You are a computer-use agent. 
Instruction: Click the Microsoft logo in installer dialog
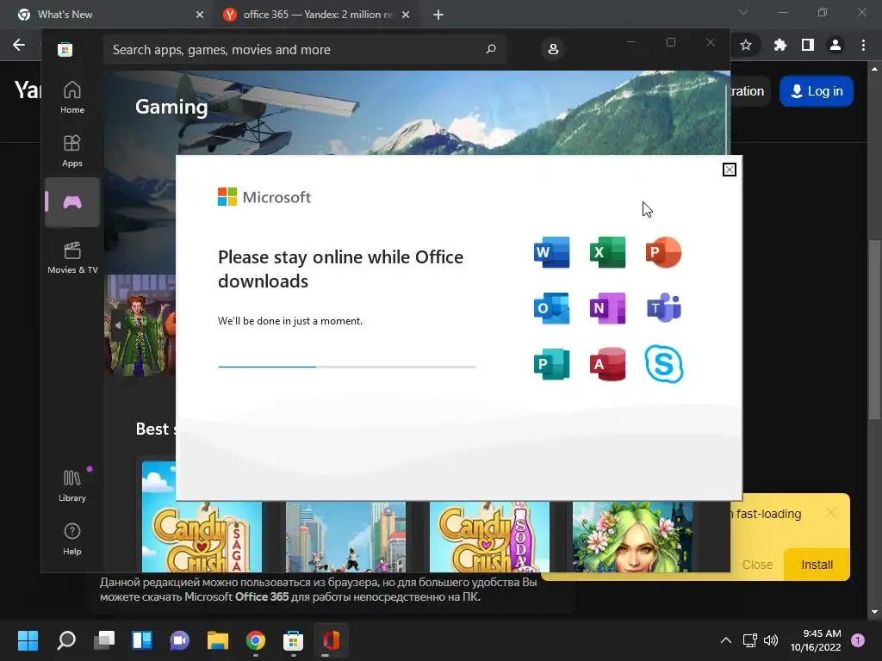[264, 197]
